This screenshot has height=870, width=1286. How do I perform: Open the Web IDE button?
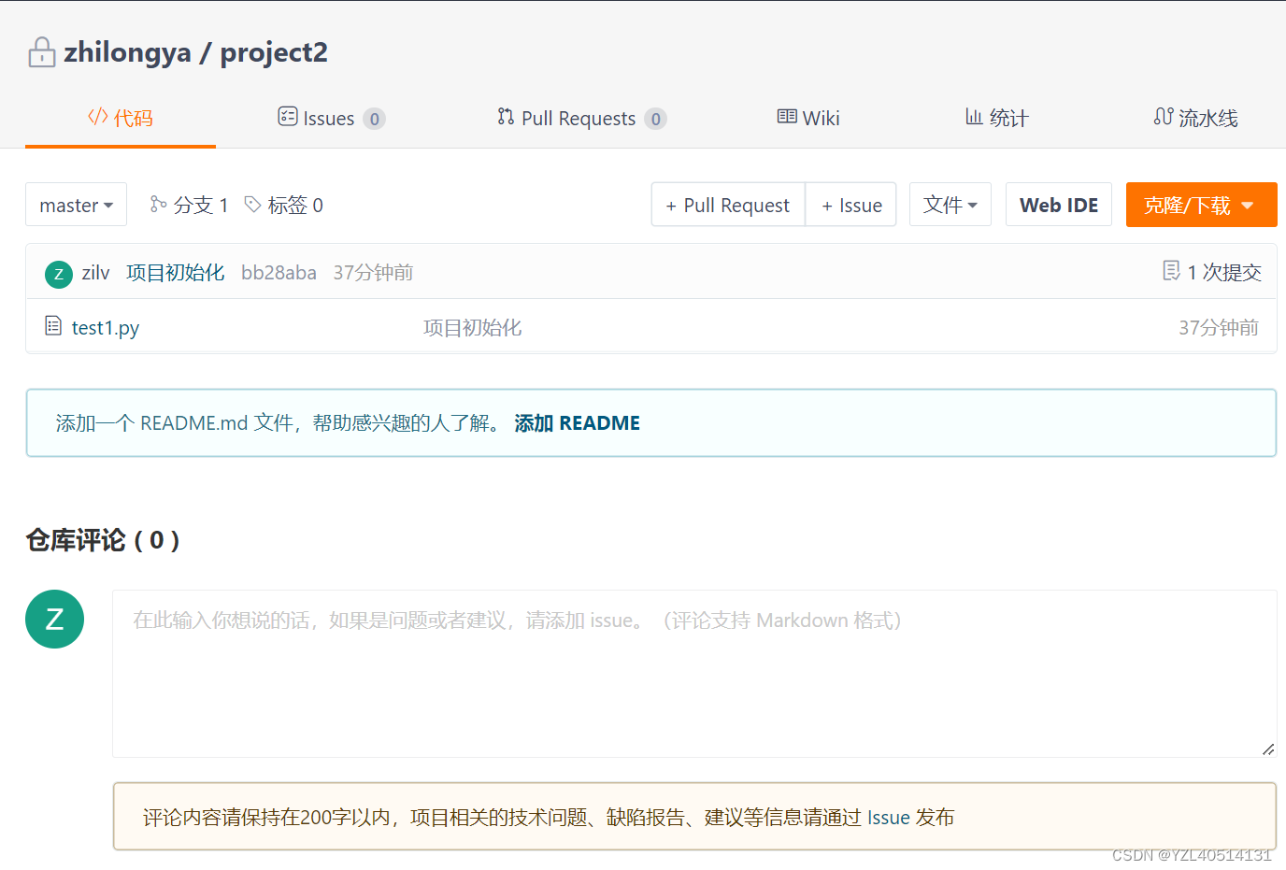tap(1059, 205)
